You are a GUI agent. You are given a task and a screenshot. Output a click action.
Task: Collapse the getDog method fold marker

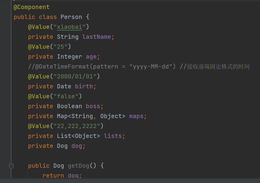(x=11, y=166)
